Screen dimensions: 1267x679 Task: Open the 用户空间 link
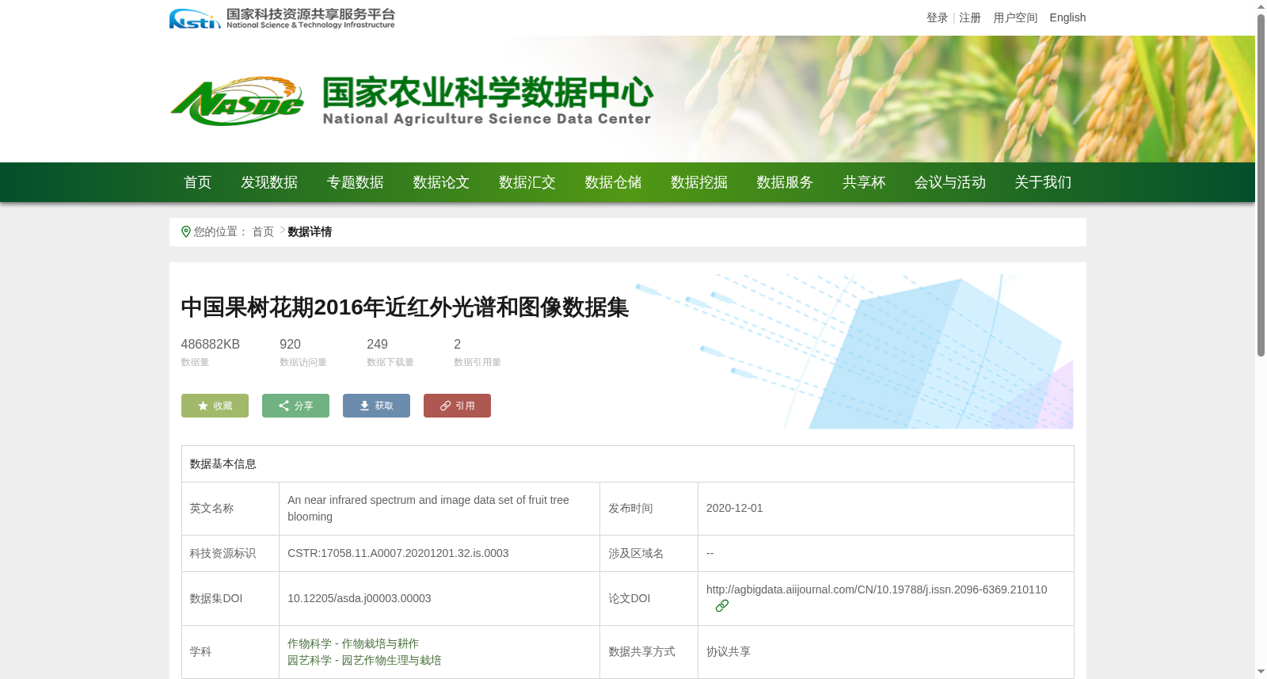1015,17
